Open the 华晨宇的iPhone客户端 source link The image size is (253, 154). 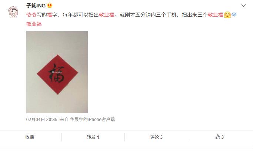(93, 120)
